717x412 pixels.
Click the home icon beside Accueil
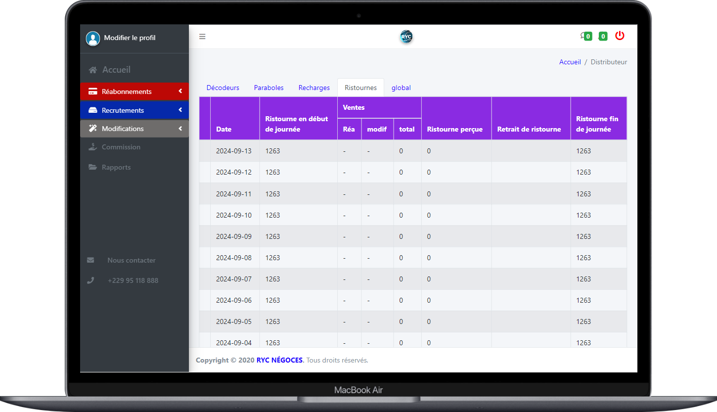tap(92, 70)
